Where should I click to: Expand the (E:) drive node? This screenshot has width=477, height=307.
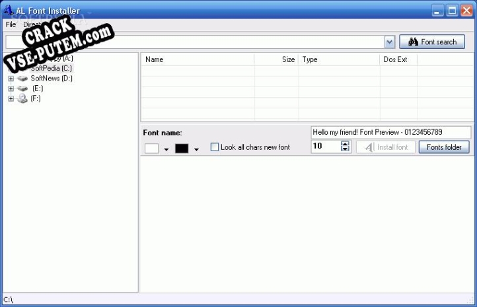[x=11, y=88]
